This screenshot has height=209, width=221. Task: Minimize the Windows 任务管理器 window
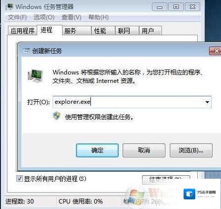click(159, 7)
